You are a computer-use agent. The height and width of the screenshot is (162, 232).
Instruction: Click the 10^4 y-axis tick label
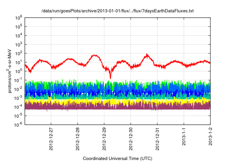[x=18, y=35]
